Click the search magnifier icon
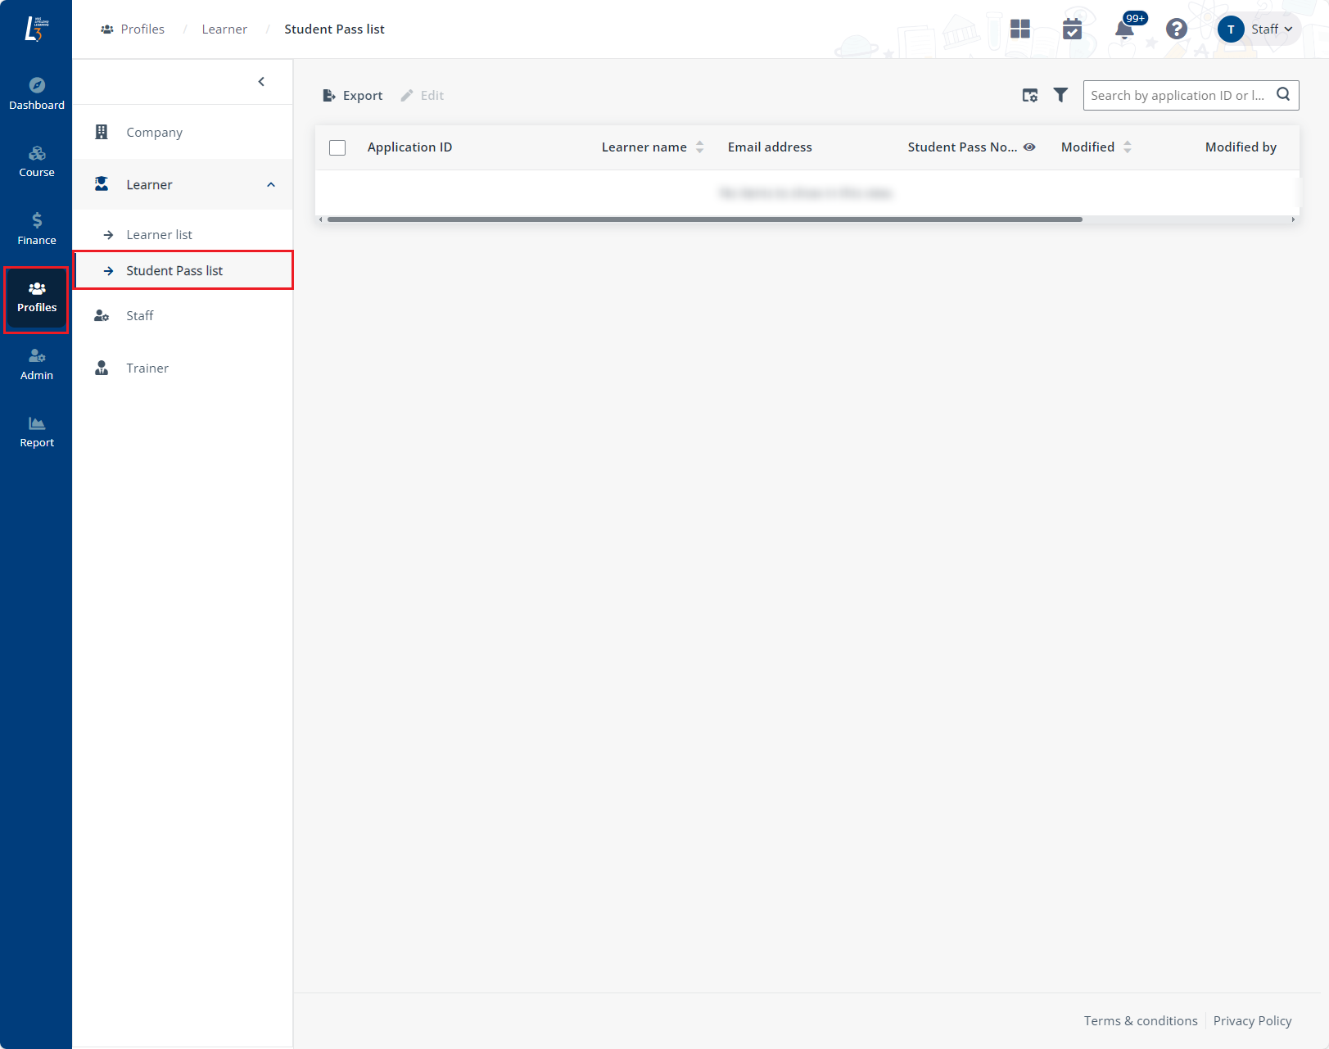The width and height of the screenshot is (1329, 1049). click(1283, 95)
